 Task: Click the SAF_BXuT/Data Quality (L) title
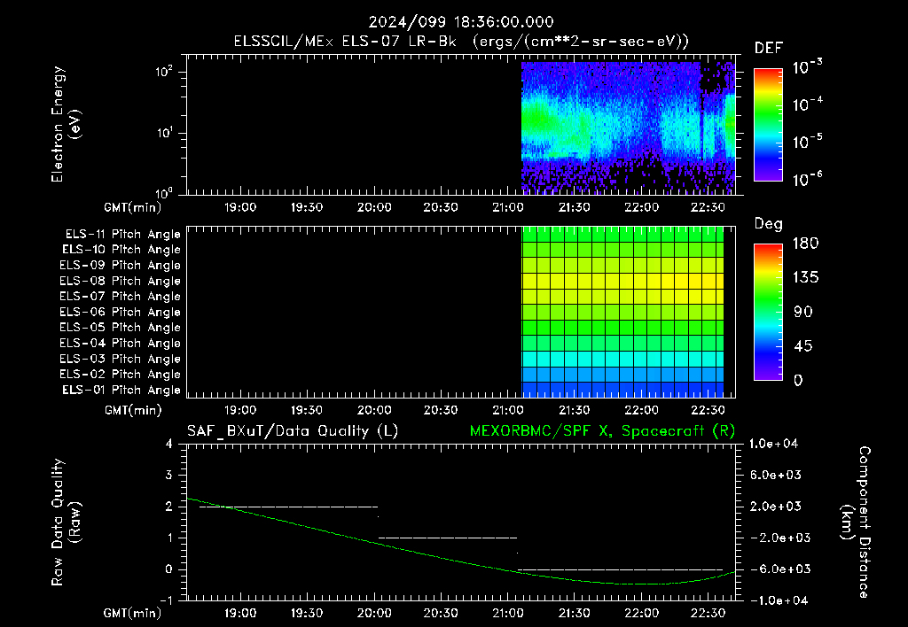(293, 431)
